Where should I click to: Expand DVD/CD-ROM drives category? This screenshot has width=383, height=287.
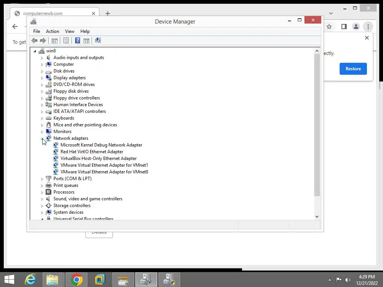[42, 85]
